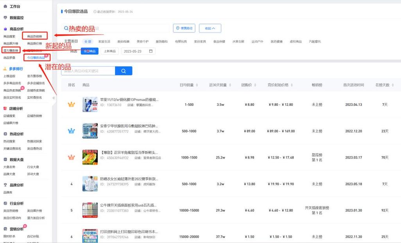Click the 数据大盘 section icon
Viewport: 401px width, 243px height.
pyautogui.click(x=5, y=159)
